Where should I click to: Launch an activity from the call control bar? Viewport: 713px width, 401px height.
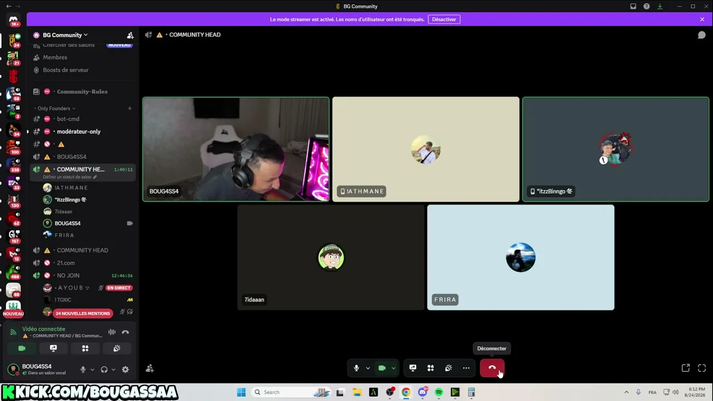(x=431, y=368)
